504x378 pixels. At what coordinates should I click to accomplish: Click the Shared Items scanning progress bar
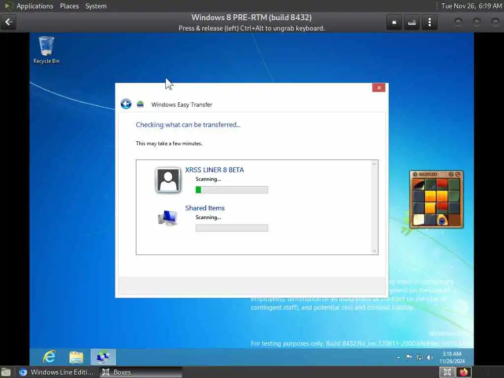point(232,228)
